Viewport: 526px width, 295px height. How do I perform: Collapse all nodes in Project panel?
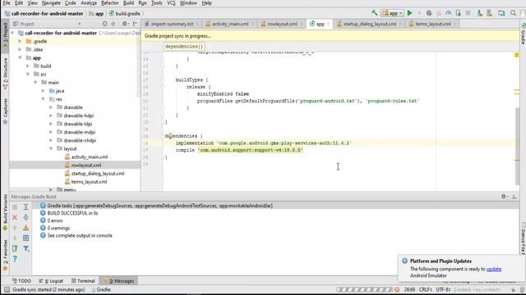[x=113, y=24]
